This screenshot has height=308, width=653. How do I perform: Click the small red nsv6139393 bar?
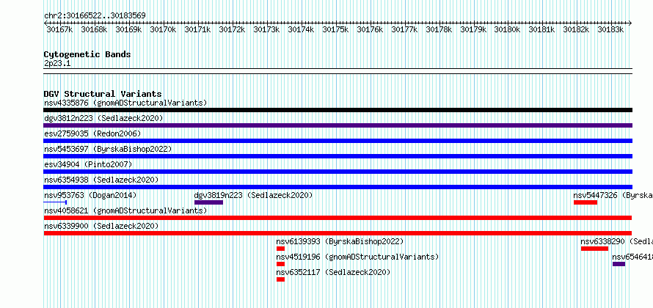pos(280,249)
